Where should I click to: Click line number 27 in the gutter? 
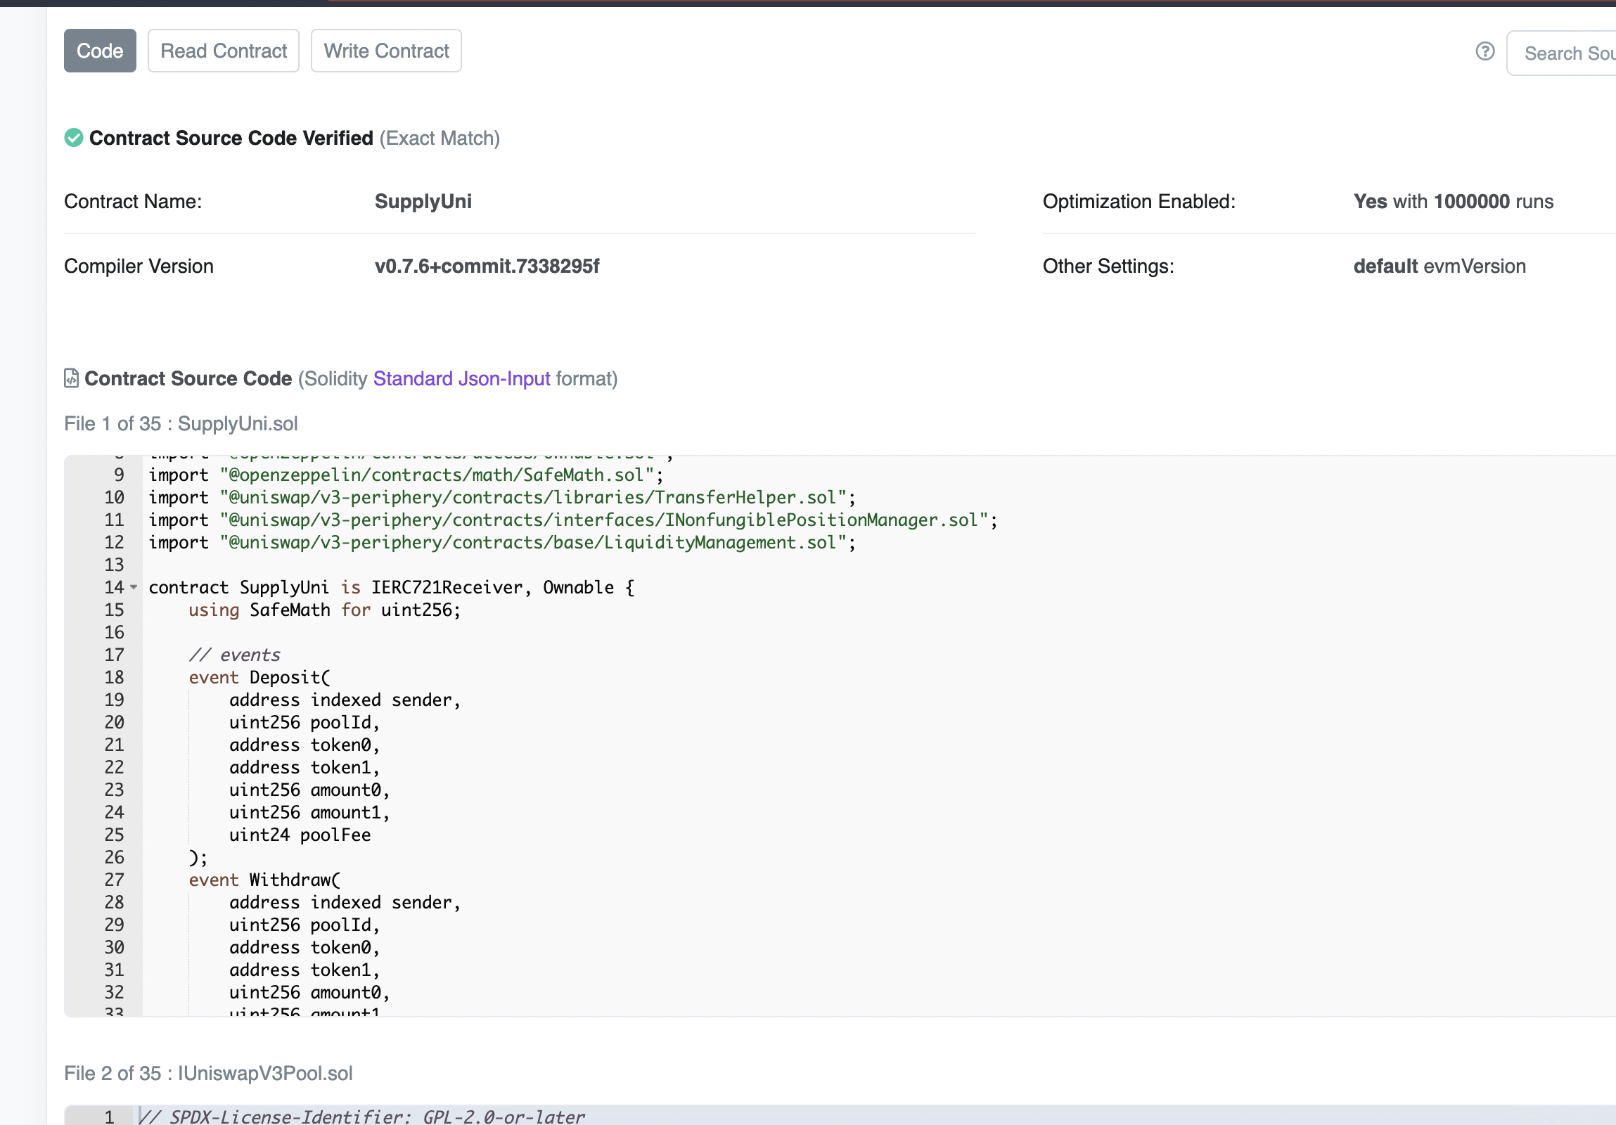tap(113, 880)
